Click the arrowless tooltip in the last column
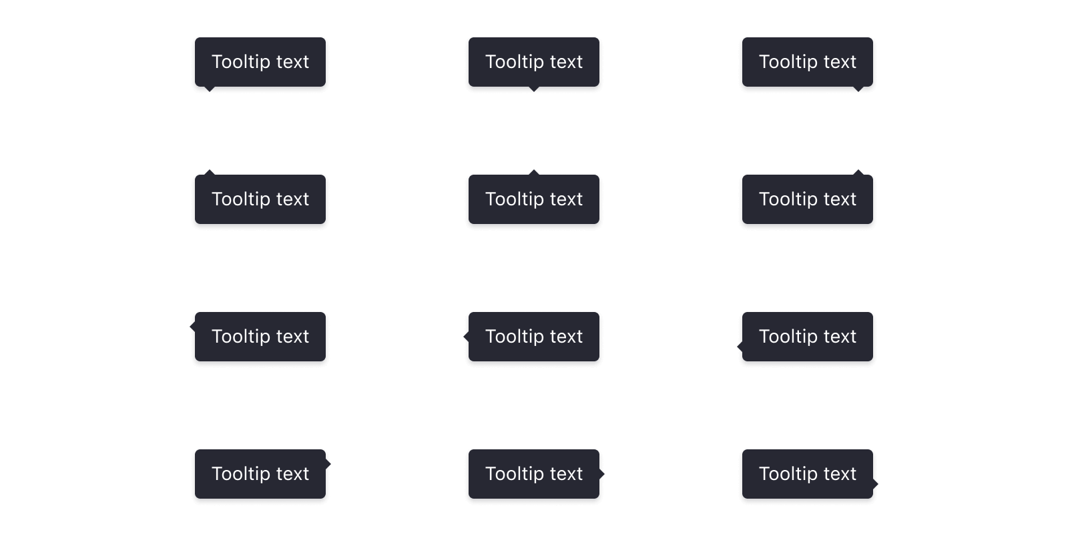The height and width of the screenshot is (536, 1068). click(x=808, y=65)
